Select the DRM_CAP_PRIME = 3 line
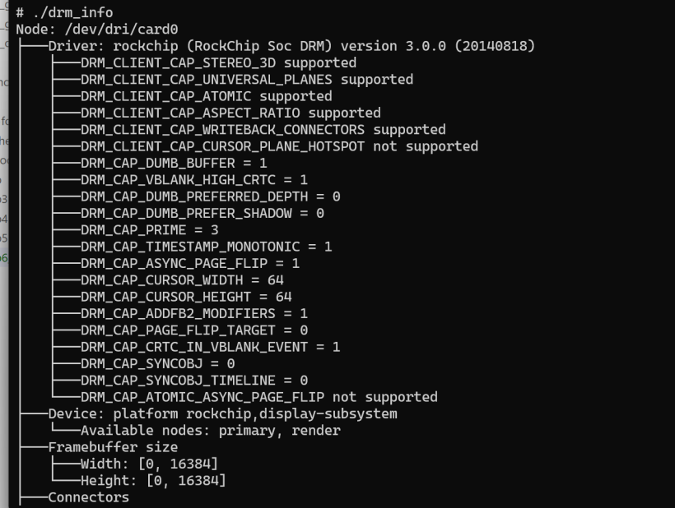This screenshot has height=508, width=675. (150, 229)
